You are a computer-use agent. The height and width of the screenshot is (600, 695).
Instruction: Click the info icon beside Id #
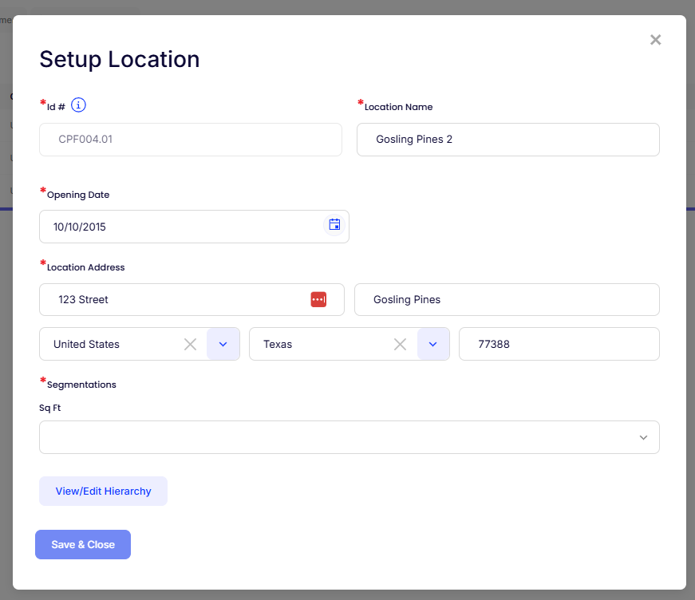point(78,105)
